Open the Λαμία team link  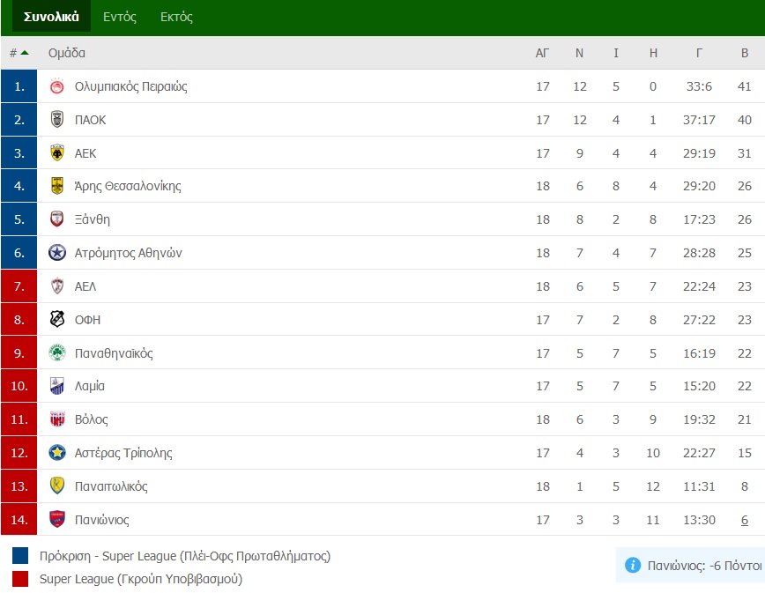[x=89, y=386]
